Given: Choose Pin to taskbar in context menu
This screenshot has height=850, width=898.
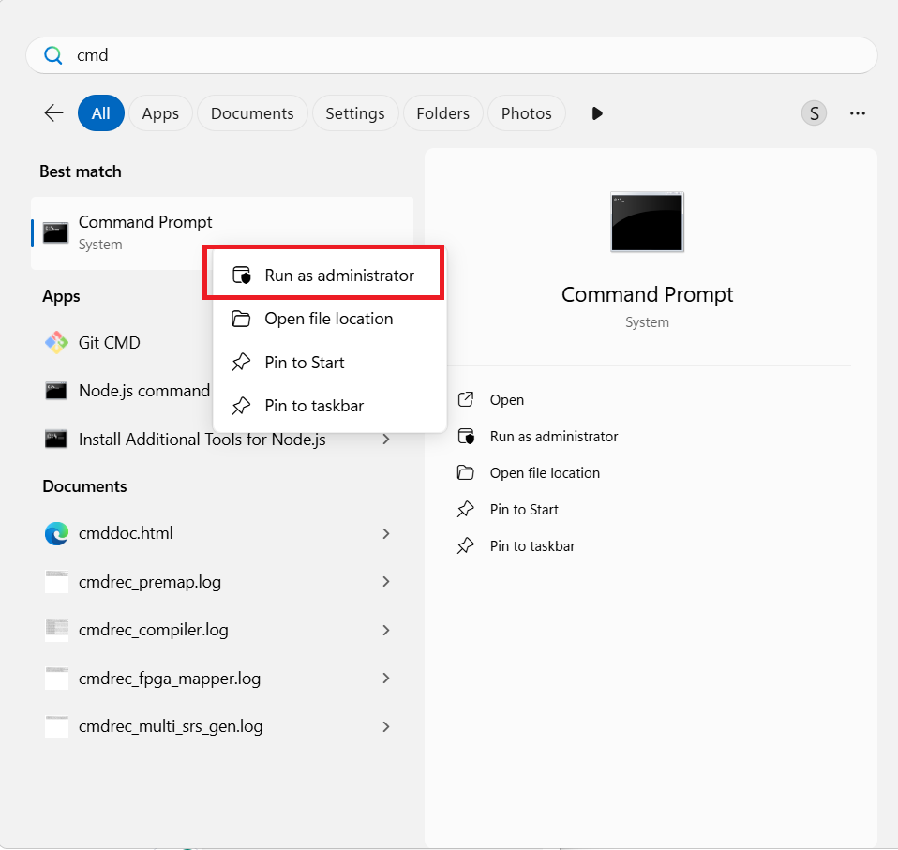Looking at the screenshot, I should point(313,406).
